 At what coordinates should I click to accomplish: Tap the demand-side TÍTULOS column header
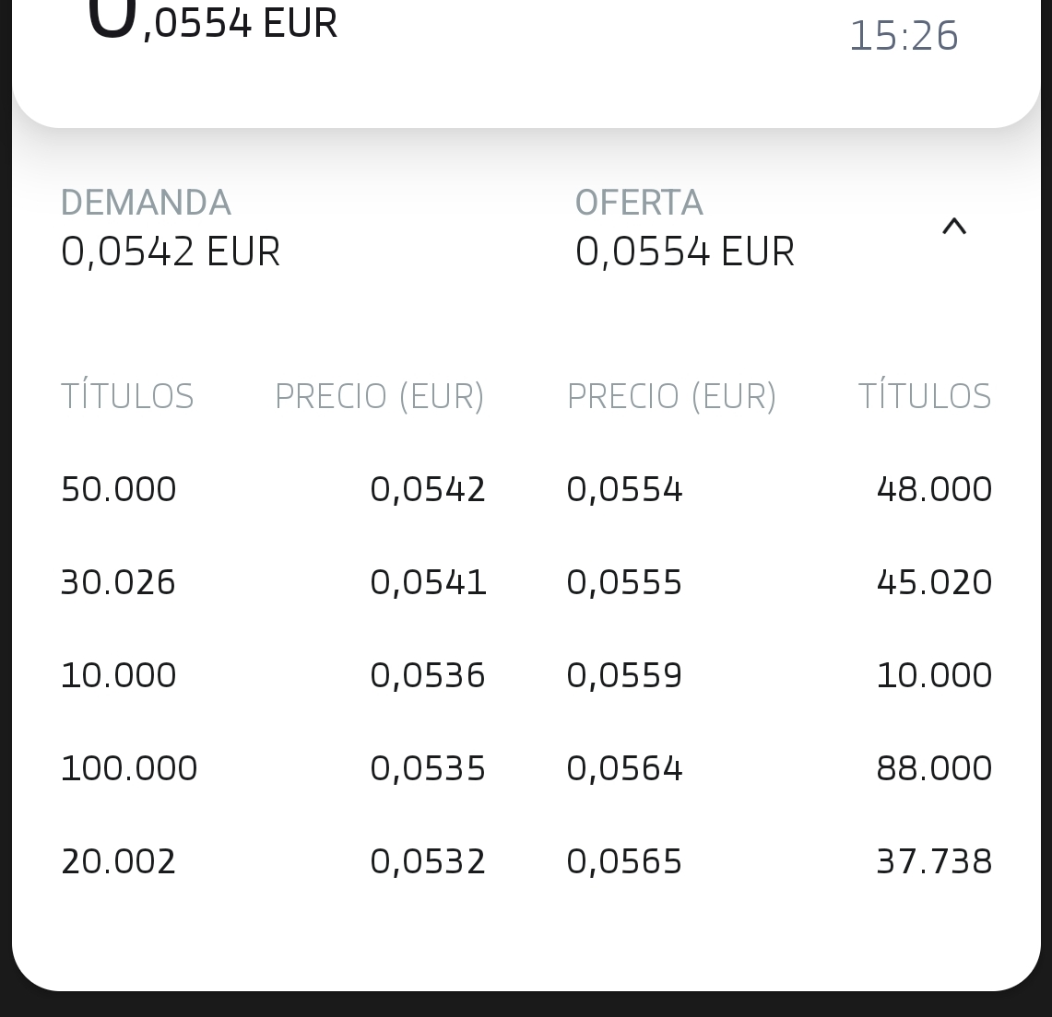pos(127,395)
